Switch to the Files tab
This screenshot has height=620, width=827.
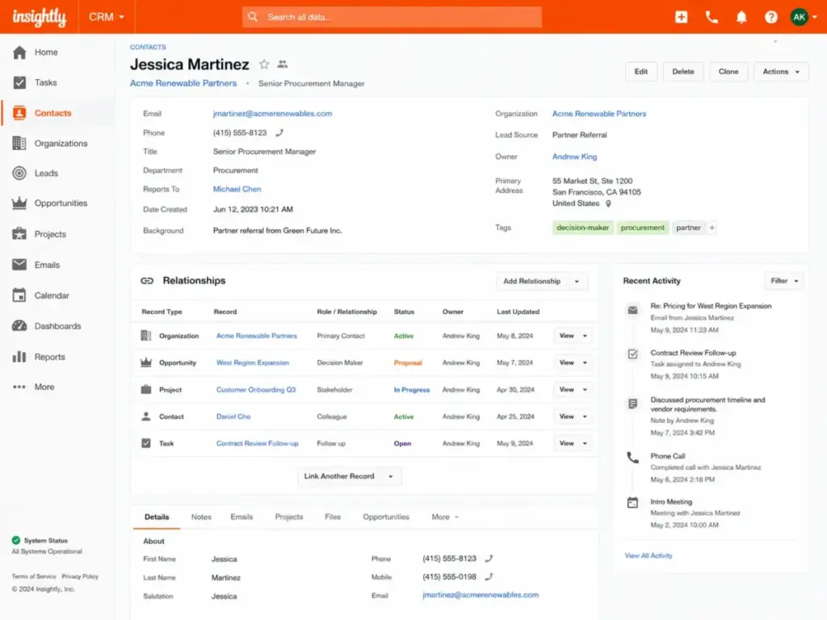click(333, 517)
